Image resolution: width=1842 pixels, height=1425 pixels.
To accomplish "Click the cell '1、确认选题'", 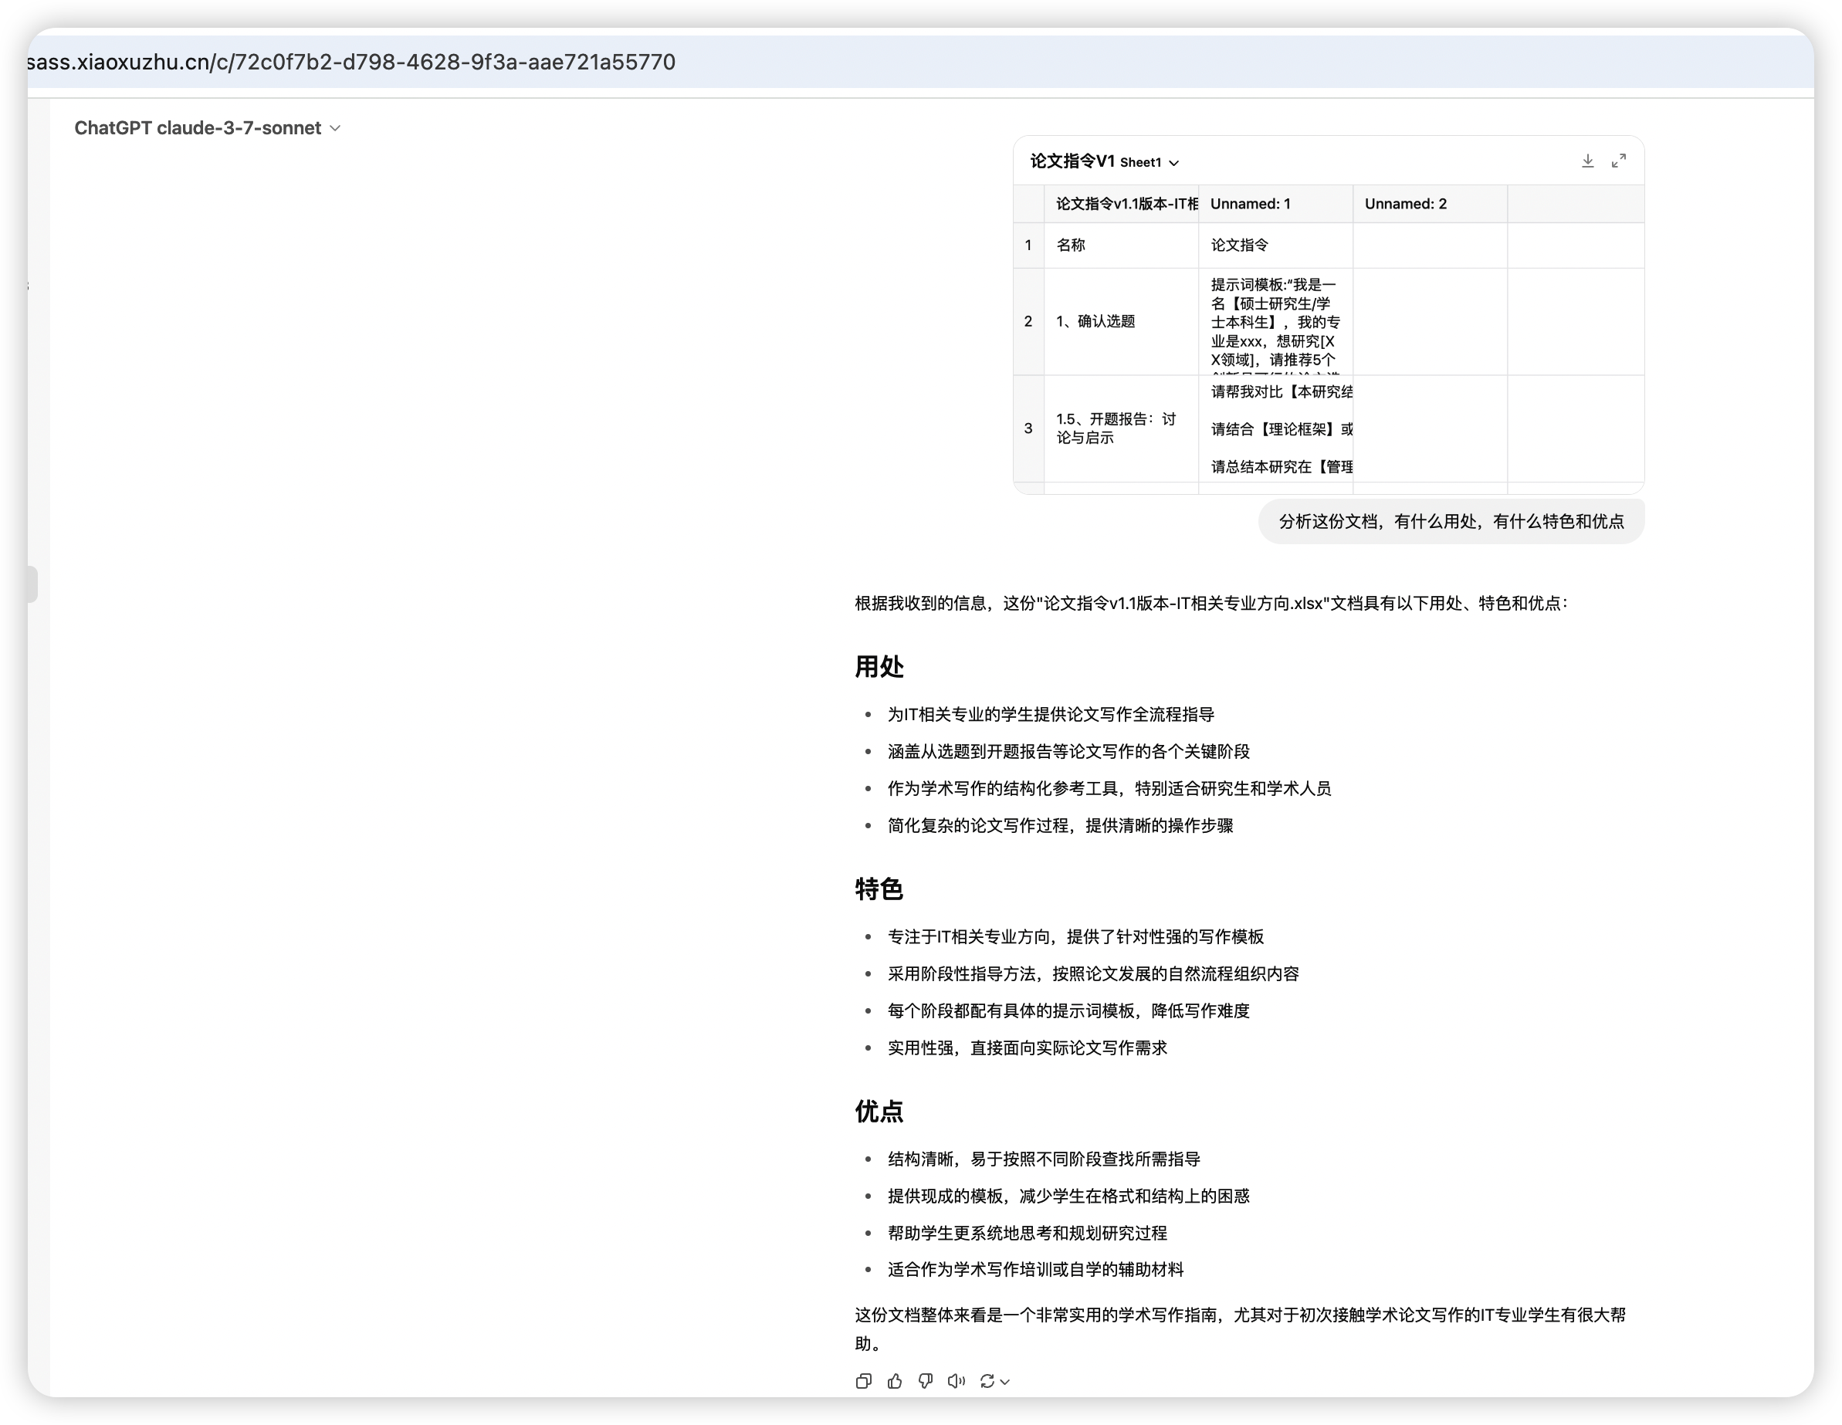I will pyautogui.click(x=1095, y=321).
